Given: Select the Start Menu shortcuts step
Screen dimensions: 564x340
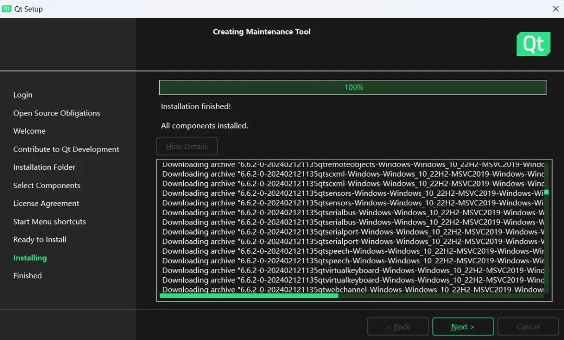Looking at the screenshot, I should pyautogui.click(x=50, y=221).
